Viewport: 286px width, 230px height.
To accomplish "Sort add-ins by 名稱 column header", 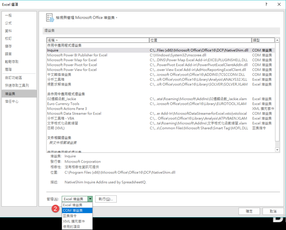I will tap(98, 40).
